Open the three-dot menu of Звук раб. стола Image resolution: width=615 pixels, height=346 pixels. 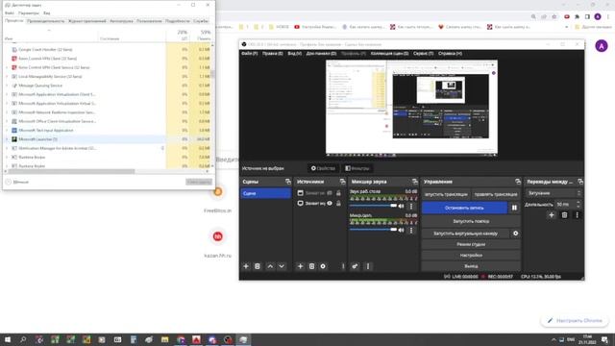tap(411, 206)
